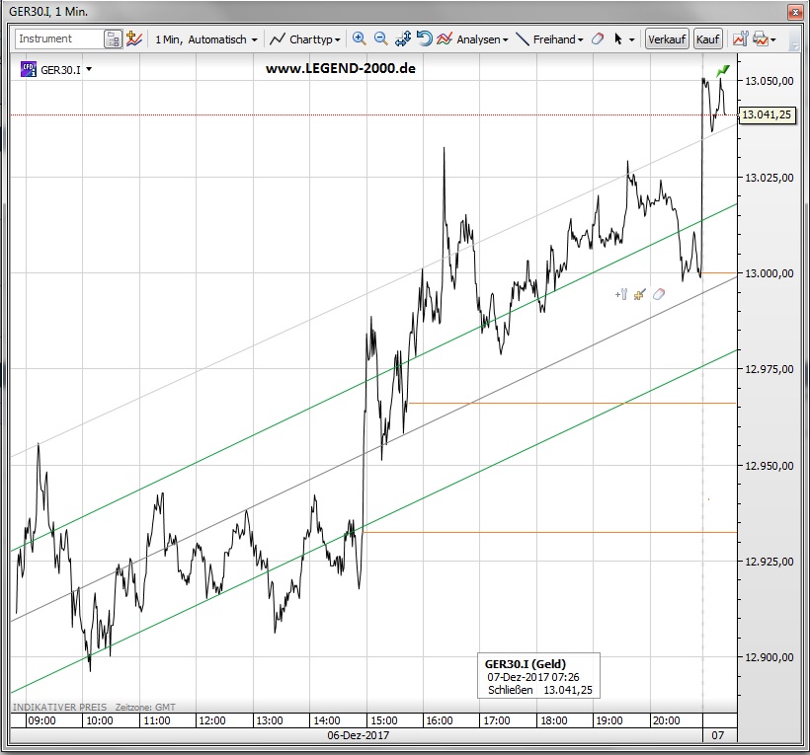Click the Instrument search field
This screenshot has width=810, height=755.
[59, 38]
